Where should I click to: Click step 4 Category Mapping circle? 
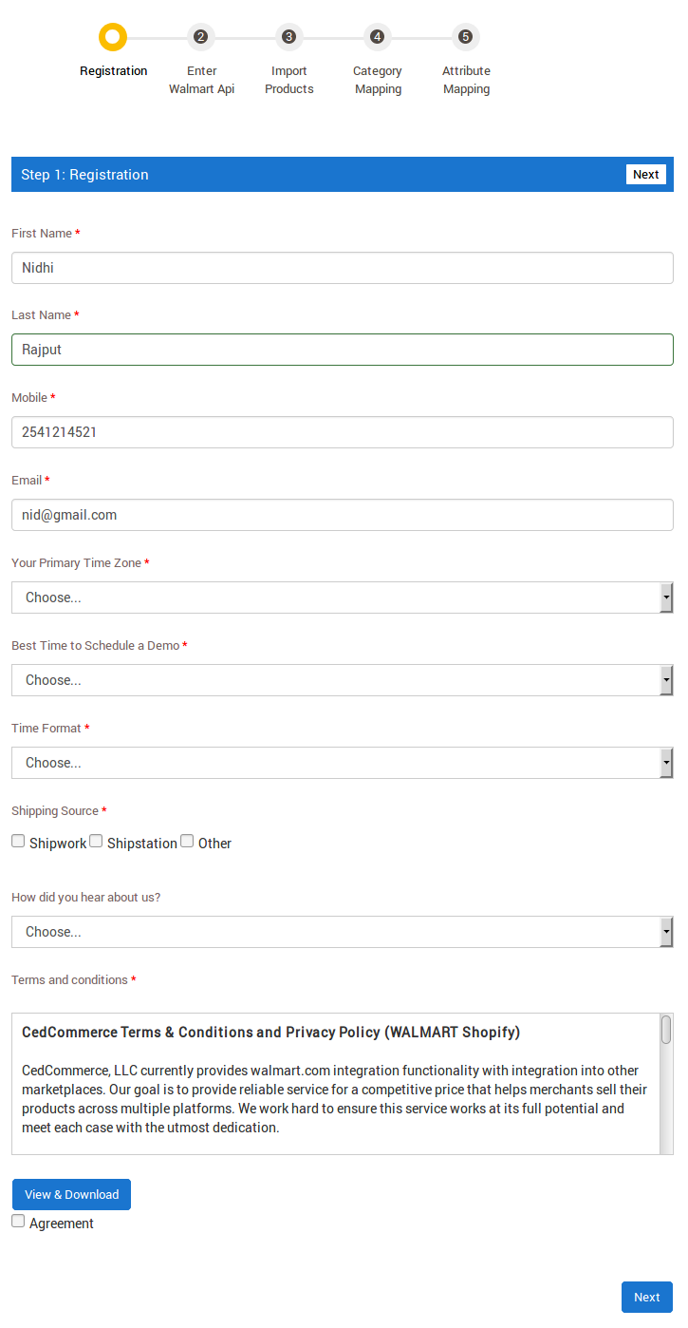377,37
